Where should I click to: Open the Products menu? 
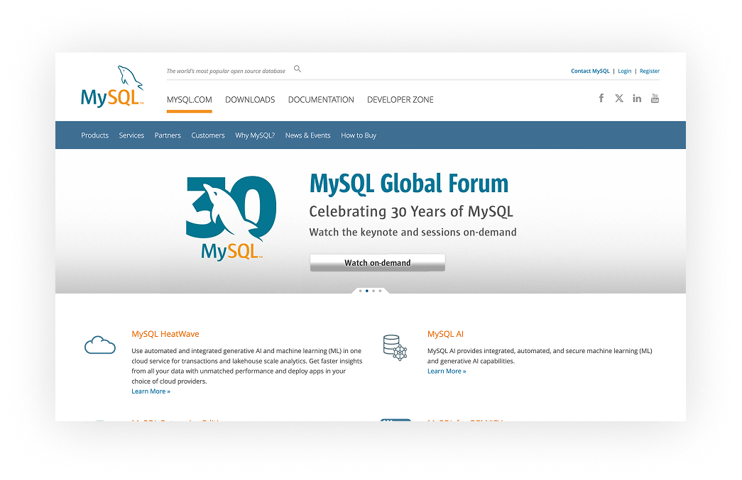[94, 135]
